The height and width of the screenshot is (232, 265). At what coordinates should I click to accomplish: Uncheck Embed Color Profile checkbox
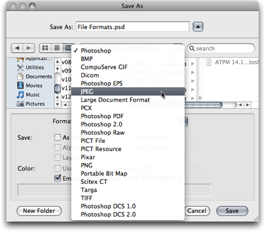pos(57,178)
